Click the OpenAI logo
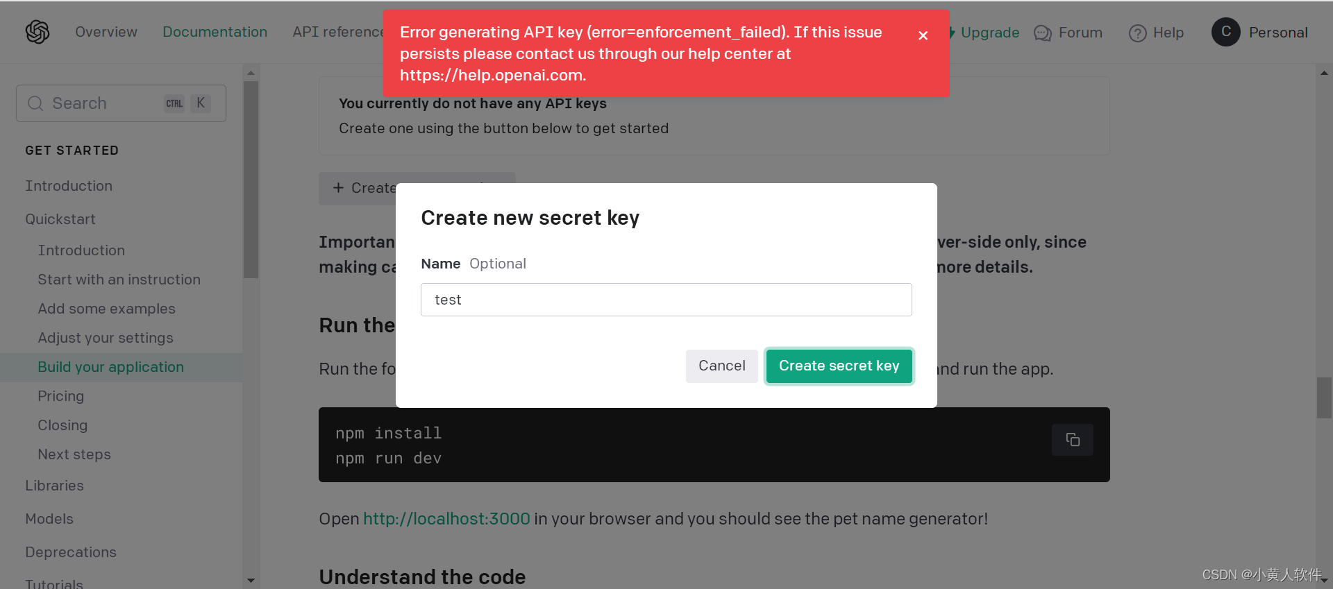 pos(37,32)
